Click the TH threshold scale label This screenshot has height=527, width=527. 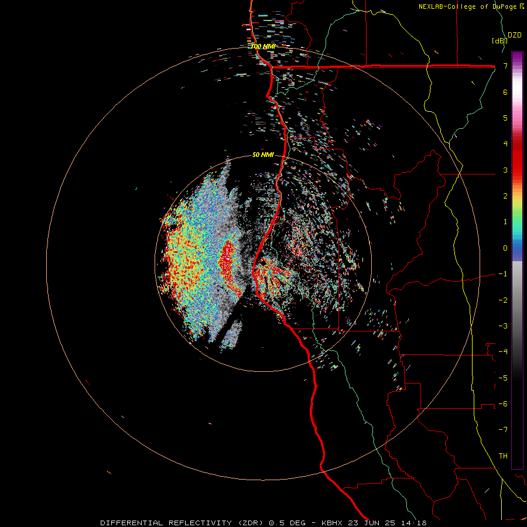(x=503, y=456)
